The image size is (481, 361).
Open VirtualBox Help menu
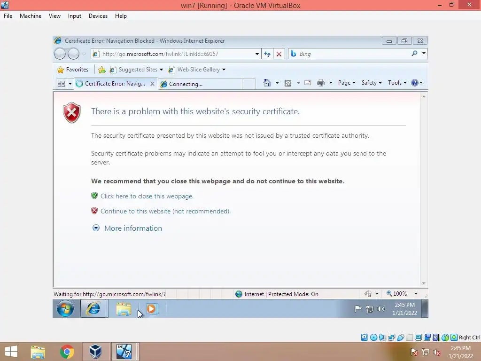click(x=121, y=16)
